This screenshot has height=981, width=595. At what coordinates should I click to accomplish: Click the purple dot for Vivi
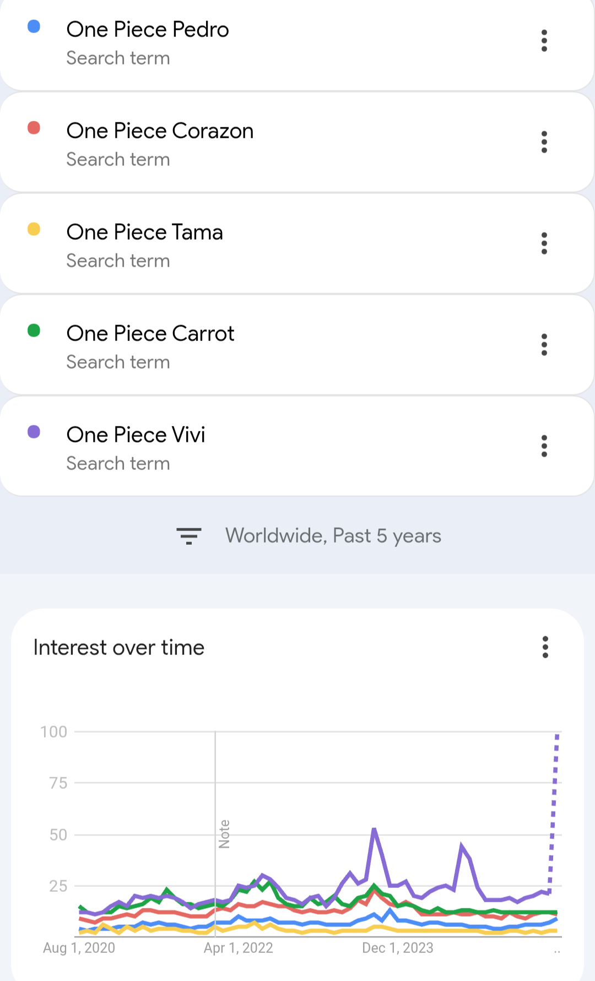[x=34, y=432]
